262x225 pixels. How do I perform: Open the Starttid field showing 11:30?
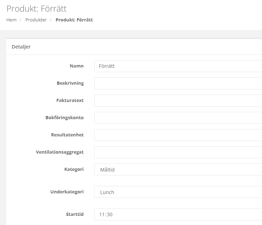coord(178,214)
